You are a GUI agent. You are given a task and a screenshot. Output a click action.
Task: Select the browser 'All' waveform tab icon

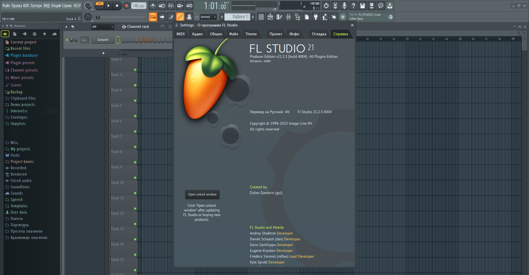[5, 34]
